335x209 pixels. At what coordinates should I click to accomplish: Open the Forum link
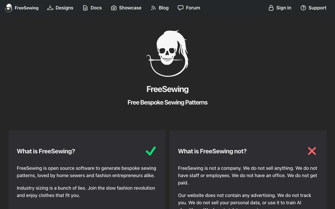pyautogui.click(x=193, y=8)
